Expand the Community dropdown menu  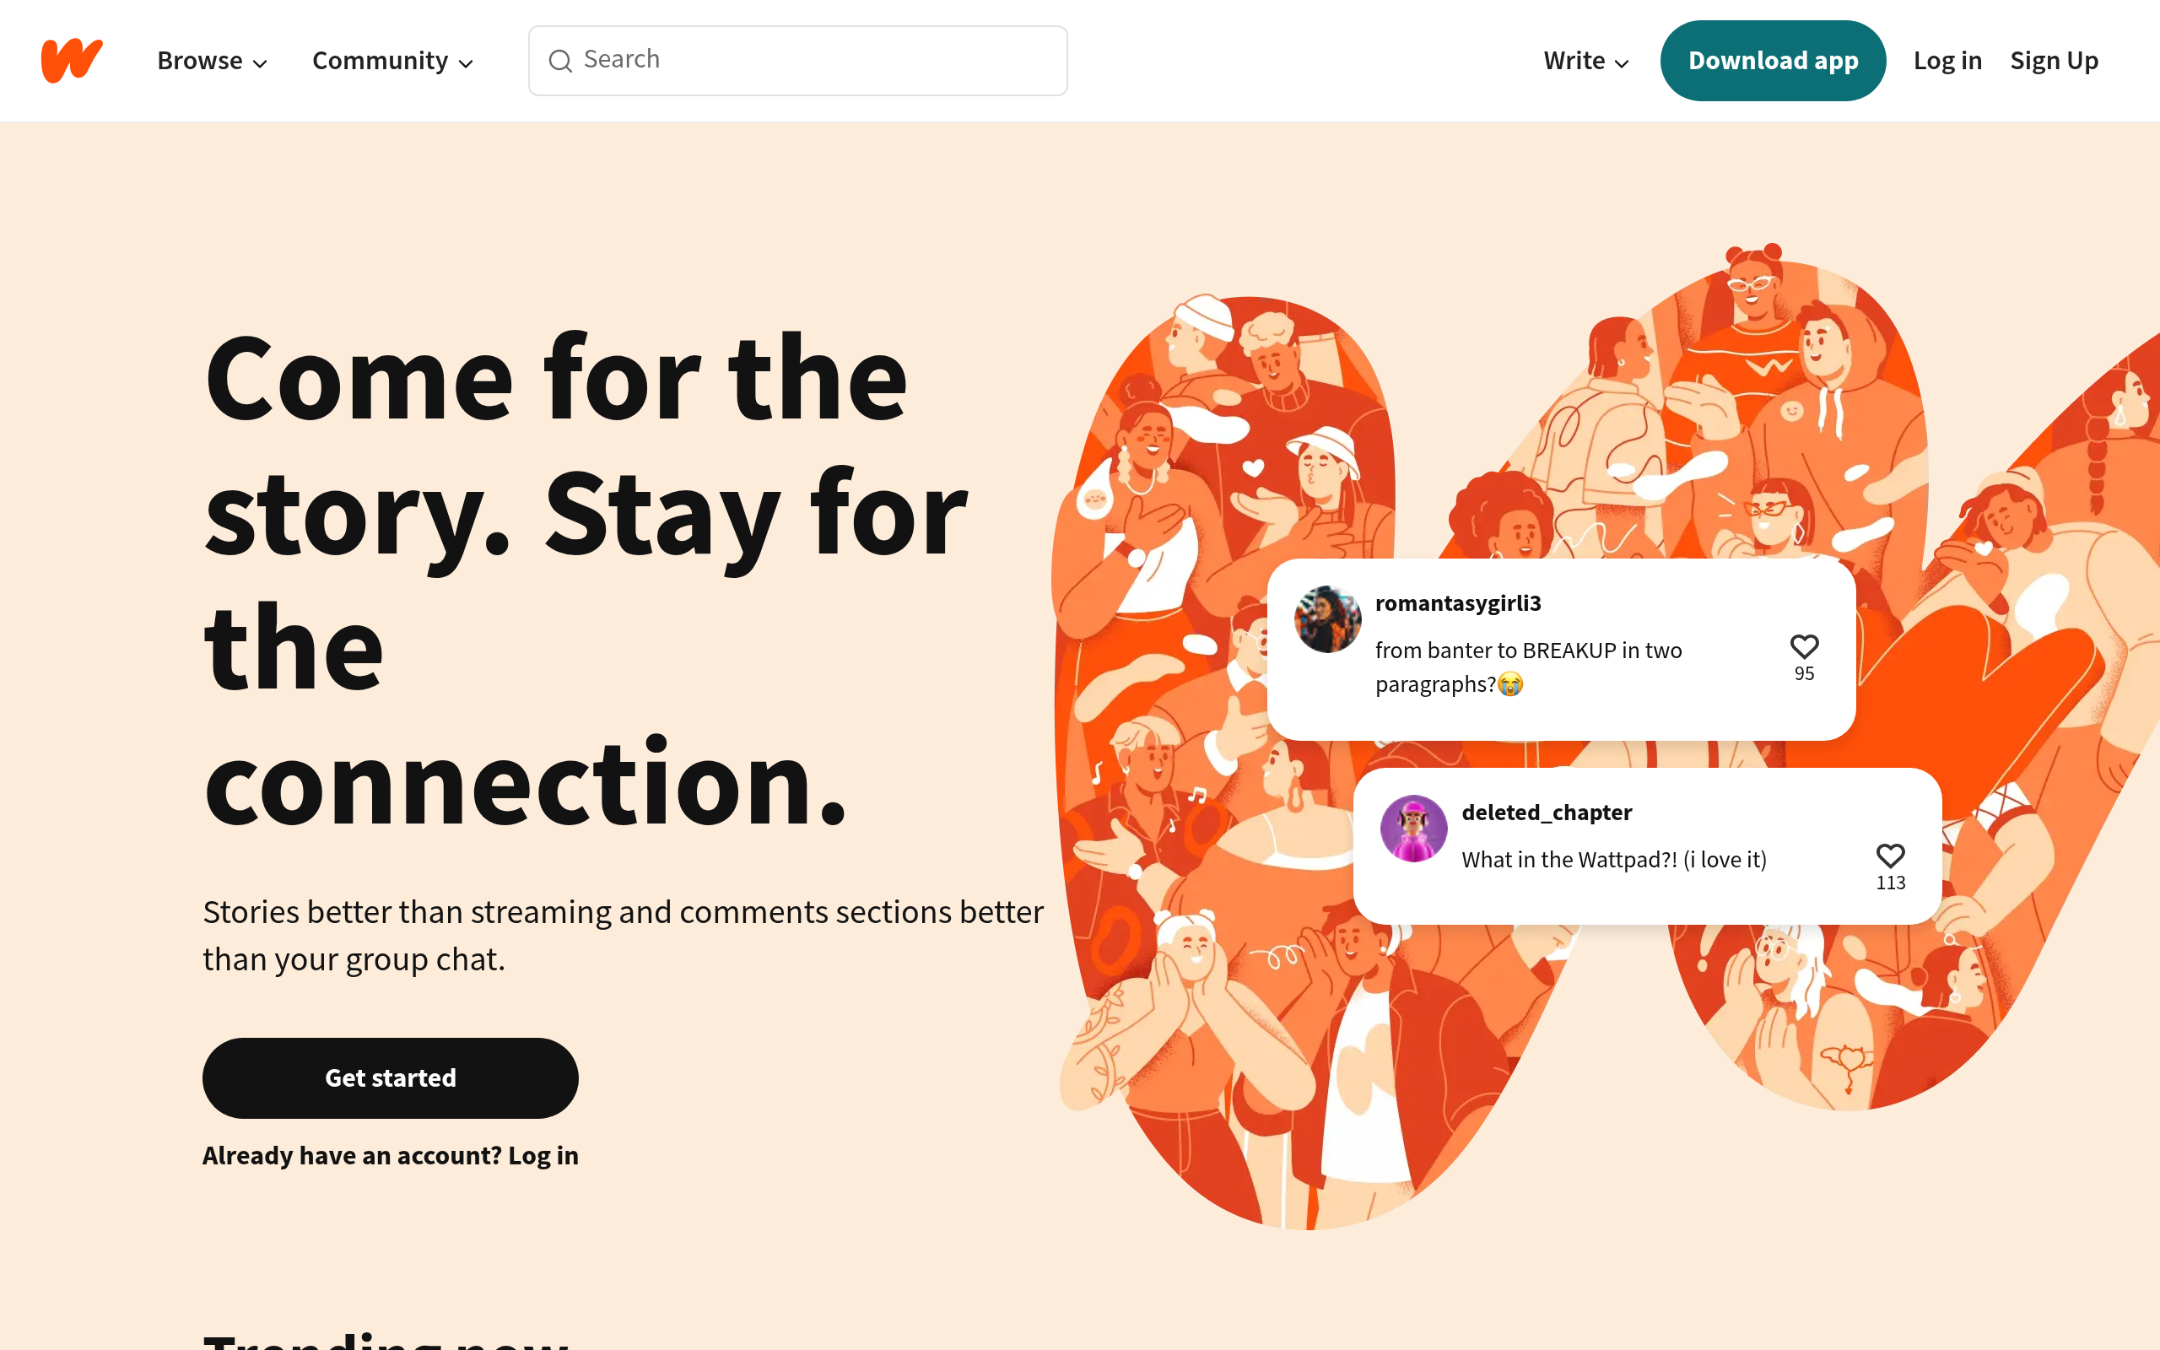point(391,61)
